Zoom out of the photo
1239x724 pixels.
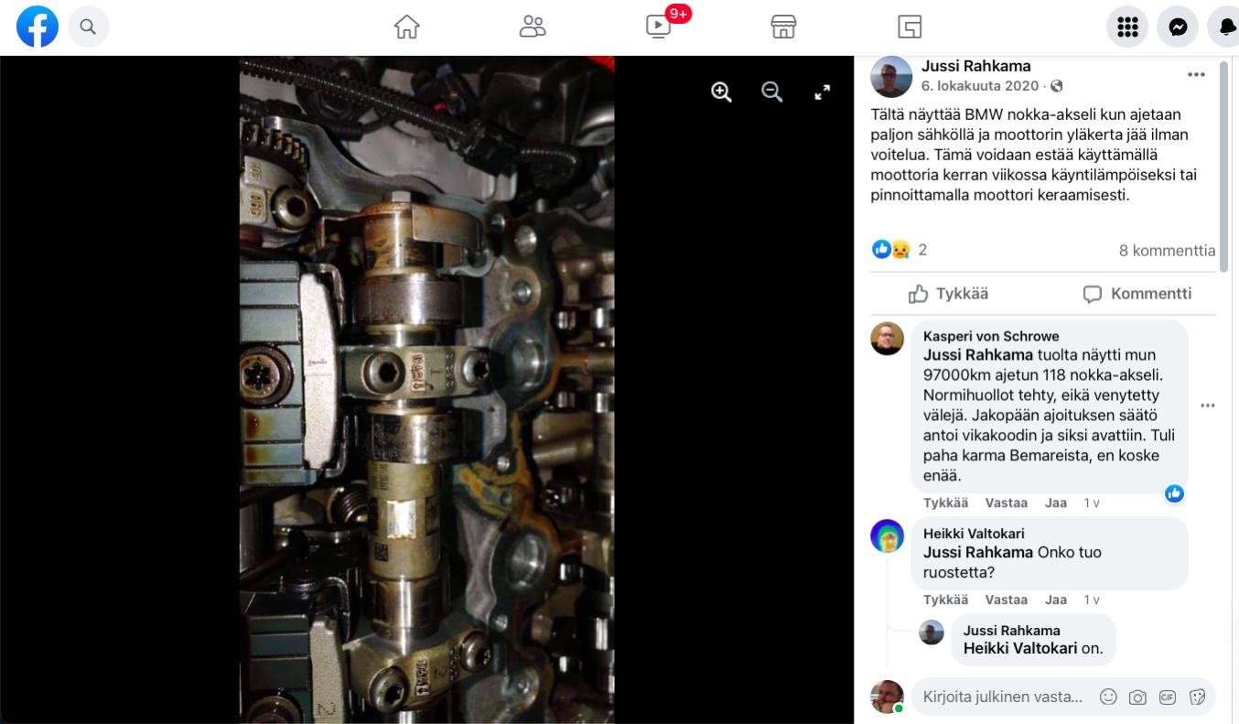click(771, 92)
